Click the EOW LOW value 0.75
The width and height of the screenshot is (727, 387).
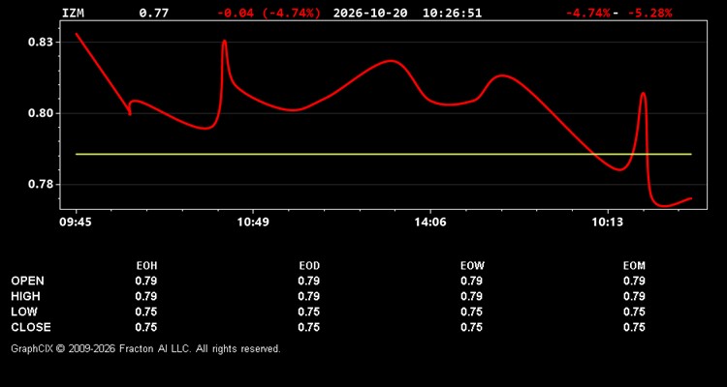(x=471, y=312)
